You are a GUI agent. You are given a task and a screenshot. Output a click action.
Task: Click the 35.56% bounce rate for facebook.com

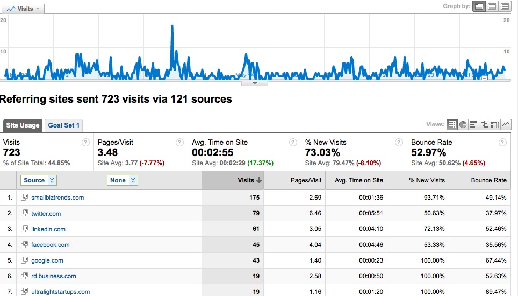tap(496, 245)
